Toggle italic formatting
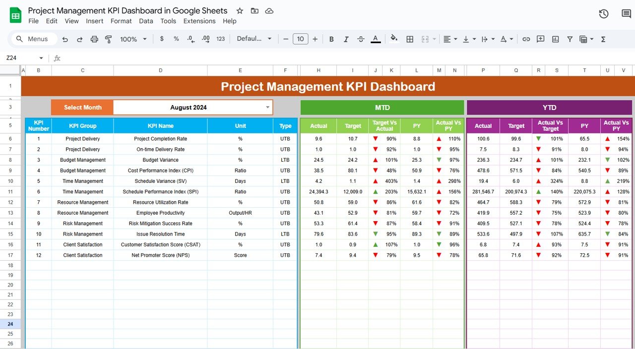This screenshot has width=635, height=349. (x=346, y=39)
